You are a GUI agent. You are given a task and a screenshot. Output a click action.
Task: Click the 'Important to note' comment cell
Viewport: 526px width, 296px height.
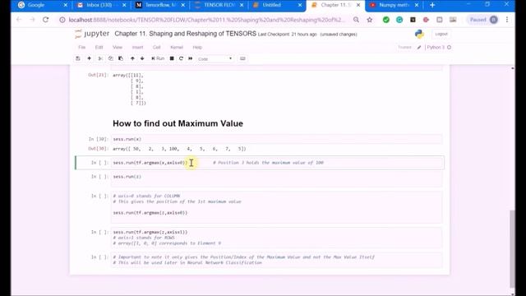(277, 260)
